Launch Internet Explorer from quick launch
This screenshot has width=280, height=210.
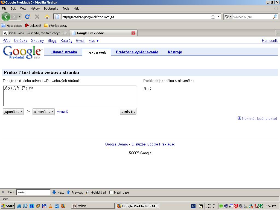pyautogui.click(x=19, y=206)
